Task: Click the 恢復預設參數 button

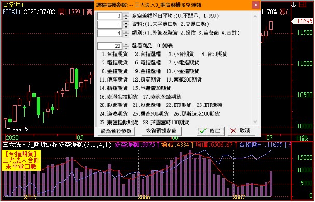Action: pos(161,131)
